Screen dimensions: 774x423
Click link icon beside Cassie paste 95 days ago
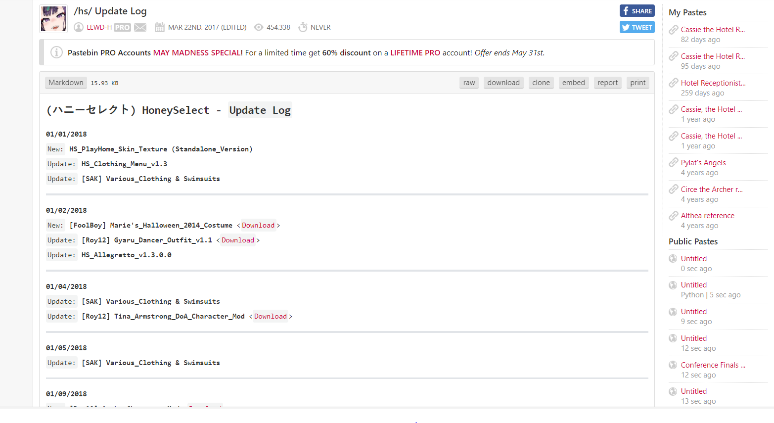point(673,56)
